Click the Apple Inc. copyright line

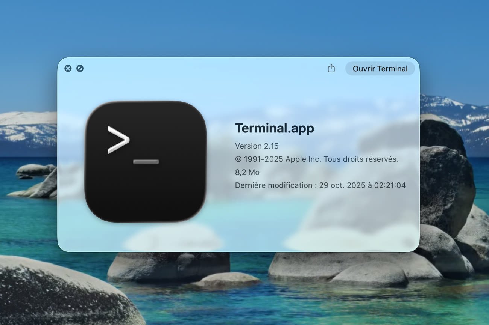pos(316,159)
